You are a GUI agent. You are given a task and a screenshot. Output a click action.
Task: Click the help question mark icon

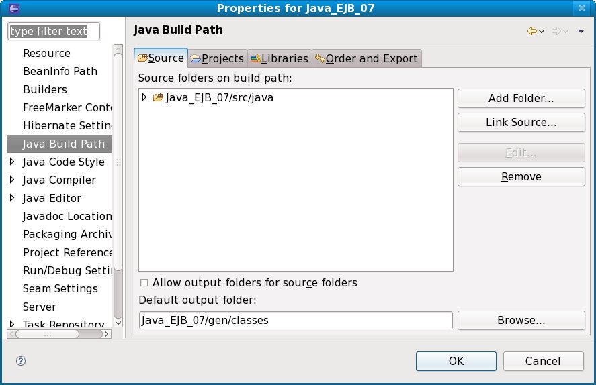(21, 361)
